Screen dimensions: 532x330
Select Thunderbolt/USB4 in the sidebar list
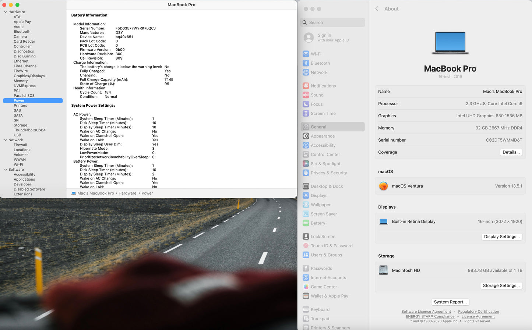pos(29,130)
